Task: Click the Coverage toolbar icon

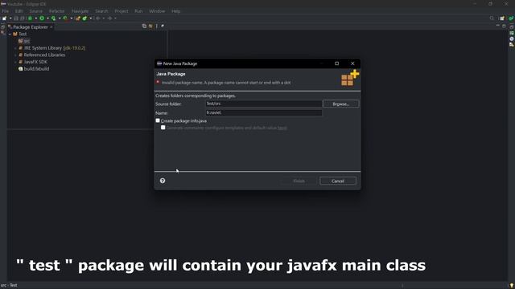Action: (x=54, y=18)
